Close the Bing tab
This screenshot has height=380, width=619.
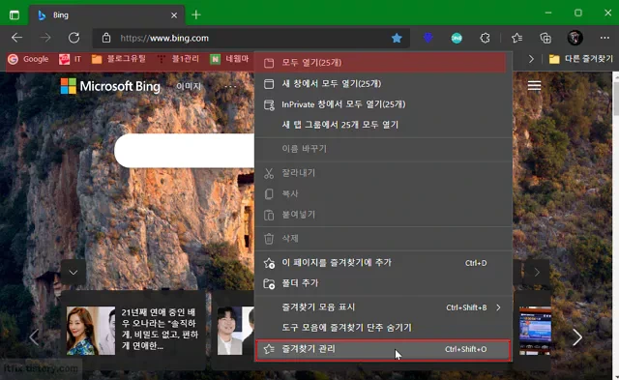(x=174, y=15)
